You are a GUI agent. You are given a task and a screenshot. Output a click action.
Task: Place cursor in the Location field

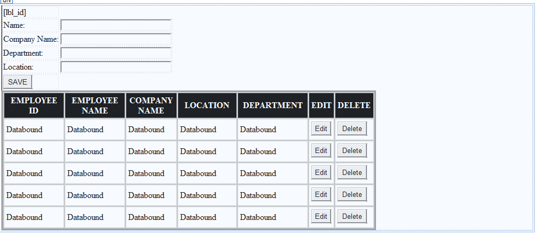point(116,67)
